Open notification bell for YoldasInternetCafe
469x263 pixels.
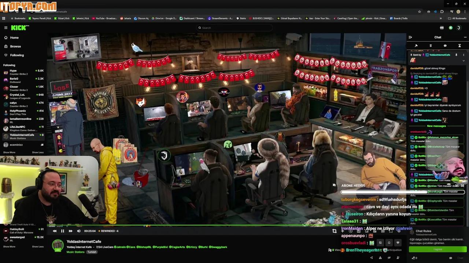coord(389,243)
